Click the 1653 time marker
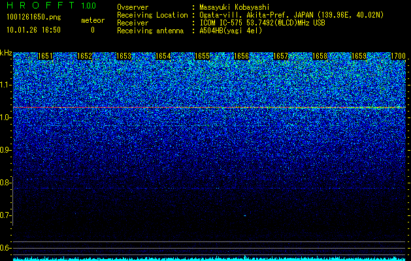This screenshot has width=411, height=261. [x=123, y=56]
